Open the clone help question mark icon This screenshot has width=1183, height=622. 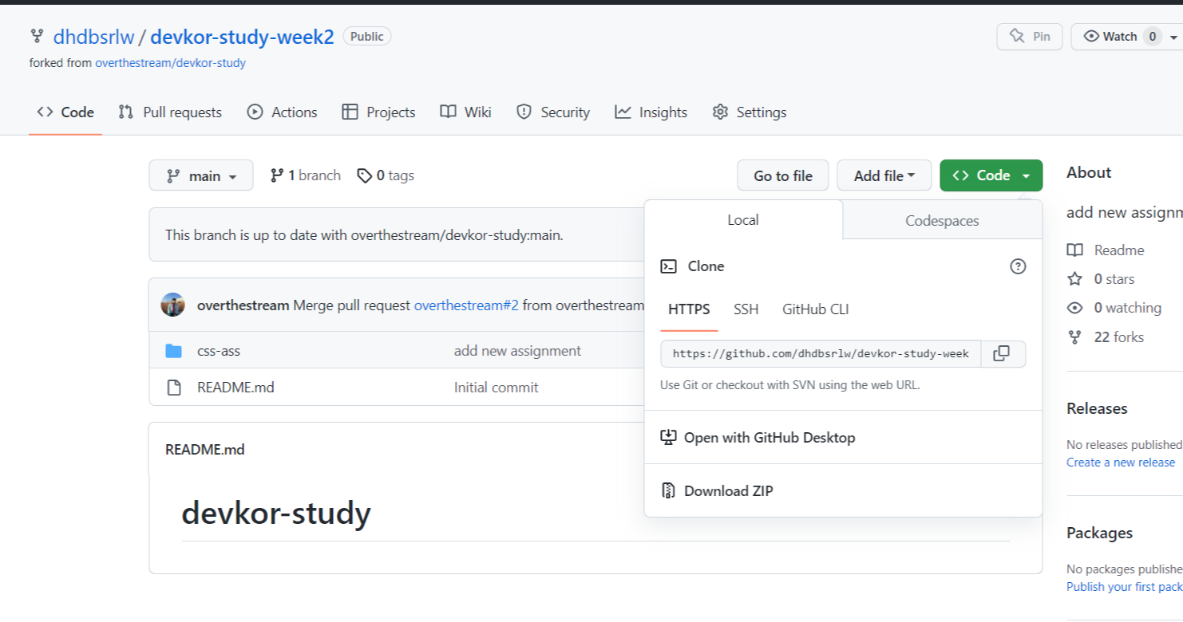[1018, 266]
